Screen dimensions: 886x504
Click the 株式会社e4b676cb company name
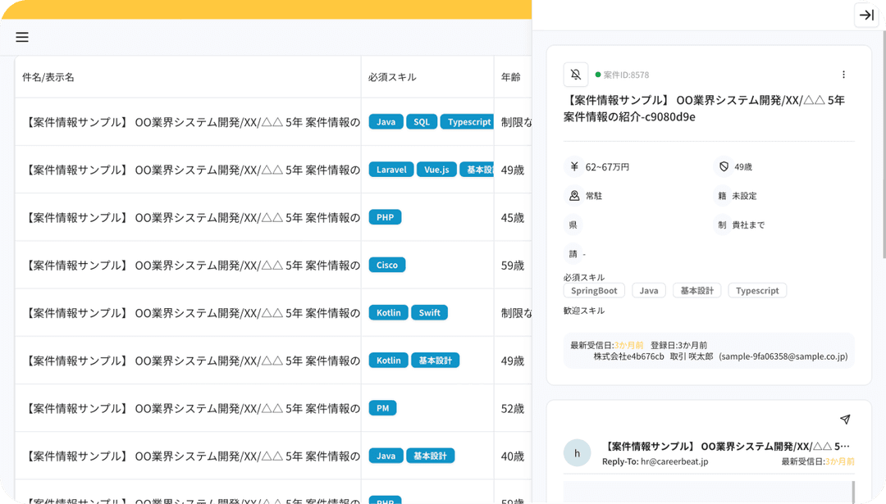pyautogui.click(x=629, y=356)
